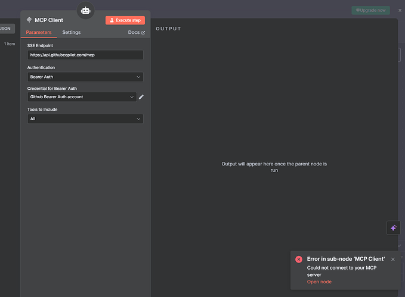The image size is (405, 297).
Task: Click the 'Error in sub-node' notification title
Action: coord(346,259)
